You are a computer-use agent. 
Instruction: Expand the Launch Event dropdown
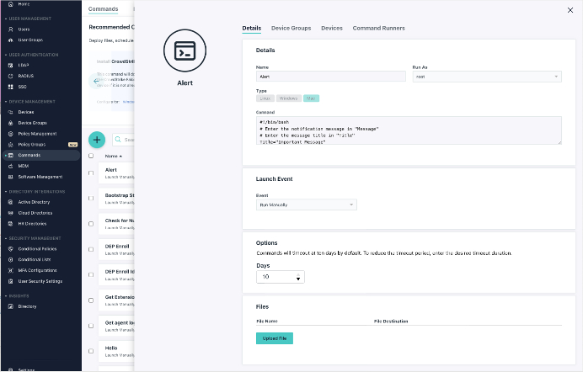[307, 205]
